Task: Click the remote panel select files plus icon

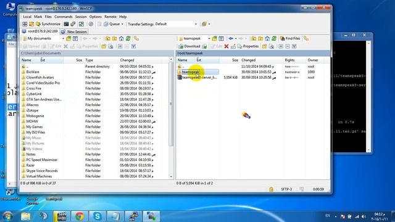Action: (281, 46)
